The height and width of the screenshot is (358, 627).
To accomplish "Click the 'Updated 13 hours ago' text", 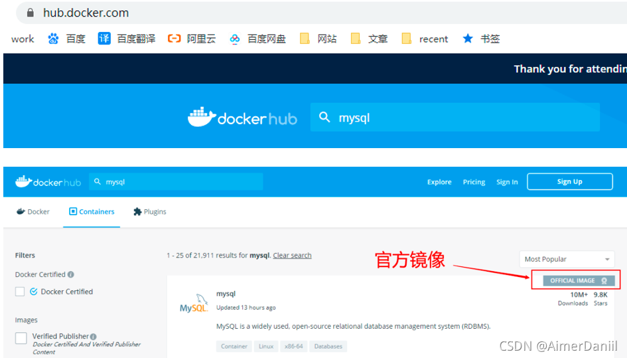I will [246, 308].
